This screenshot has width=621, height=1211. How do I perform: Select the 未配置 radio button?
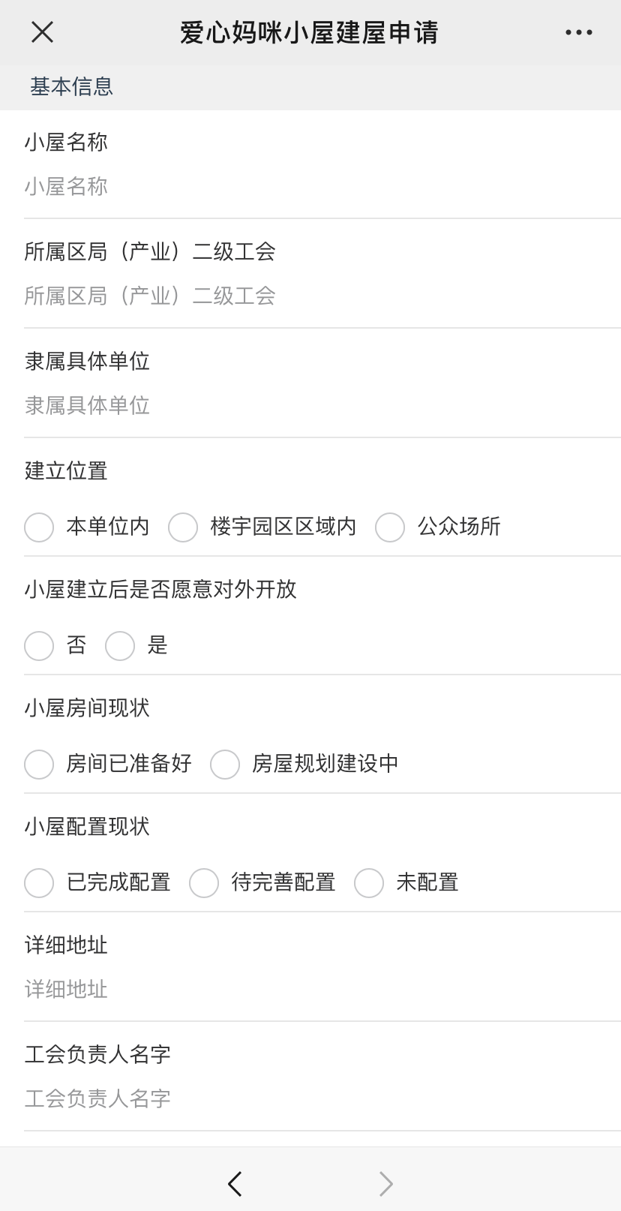[370, 883]
